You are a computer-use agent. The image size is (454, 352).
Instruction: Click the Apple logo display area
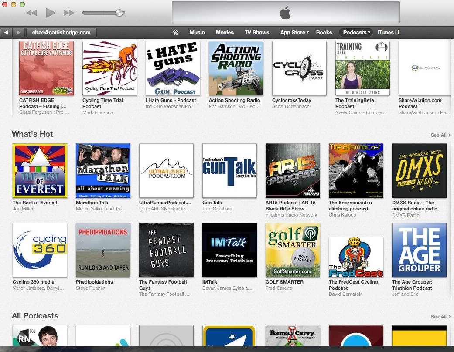click(x=286, y=13)
